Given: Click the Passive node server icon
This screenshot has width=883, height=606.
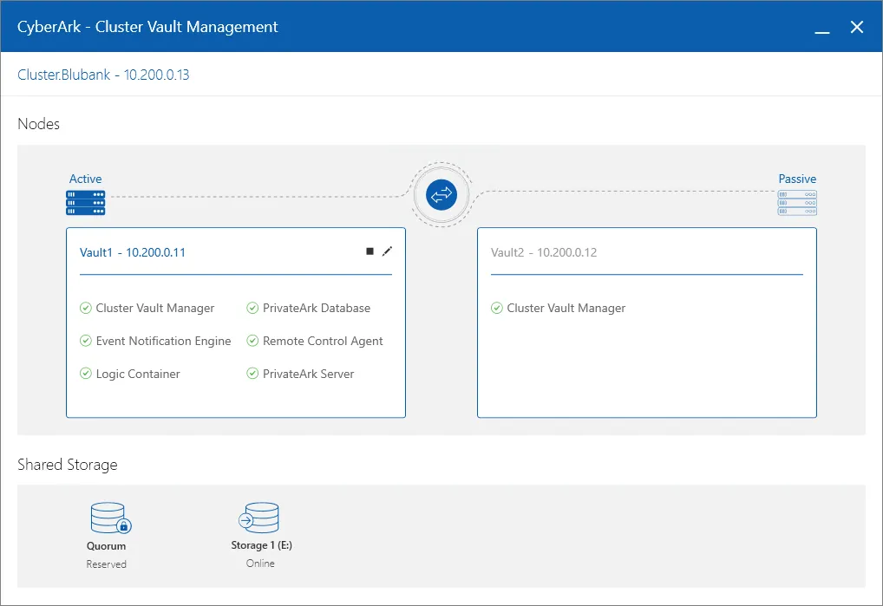Looking at the screenshot, I should tap(797, 203).
